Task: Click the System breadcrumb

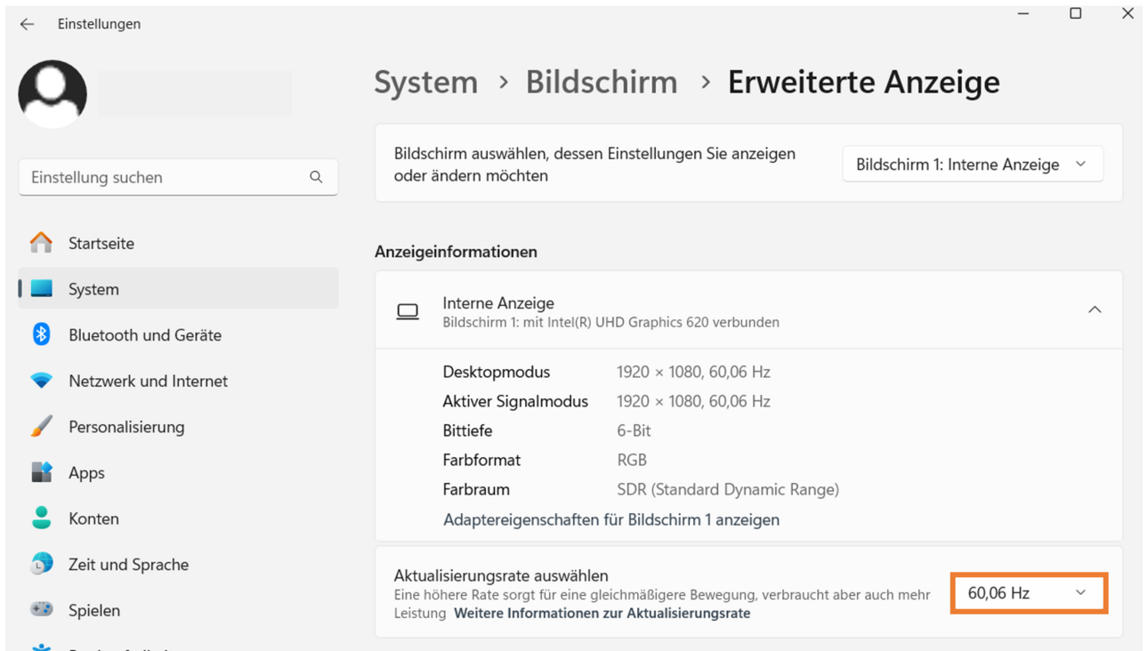Action: (x=425, y=82)
